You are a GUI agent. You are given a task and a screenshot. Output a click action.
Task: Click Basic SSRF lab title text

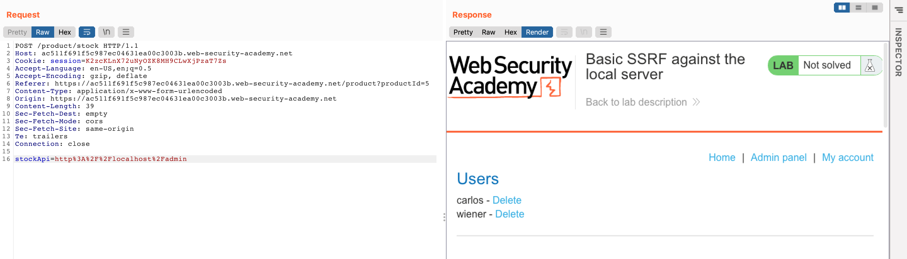pos(665,67)
